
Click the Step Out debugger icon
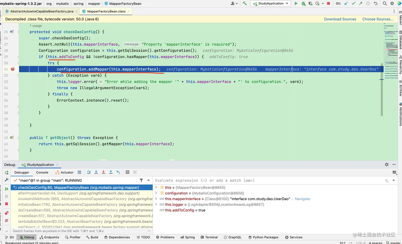111,172
